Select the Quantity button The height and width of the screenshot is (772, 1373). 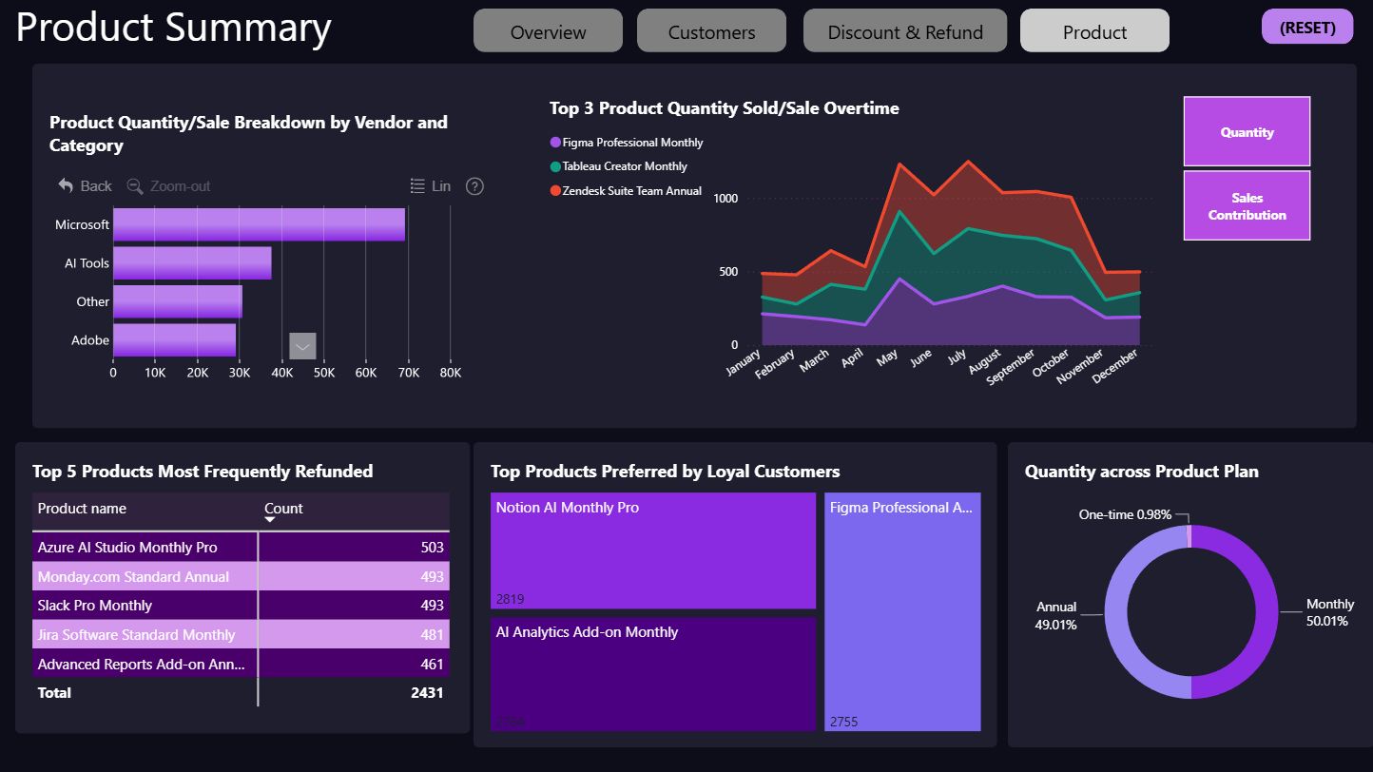click(1247, 132)
